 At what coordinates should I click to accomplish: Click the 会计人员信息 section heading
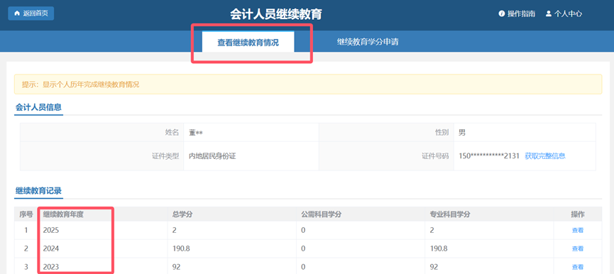click(38, 107)
